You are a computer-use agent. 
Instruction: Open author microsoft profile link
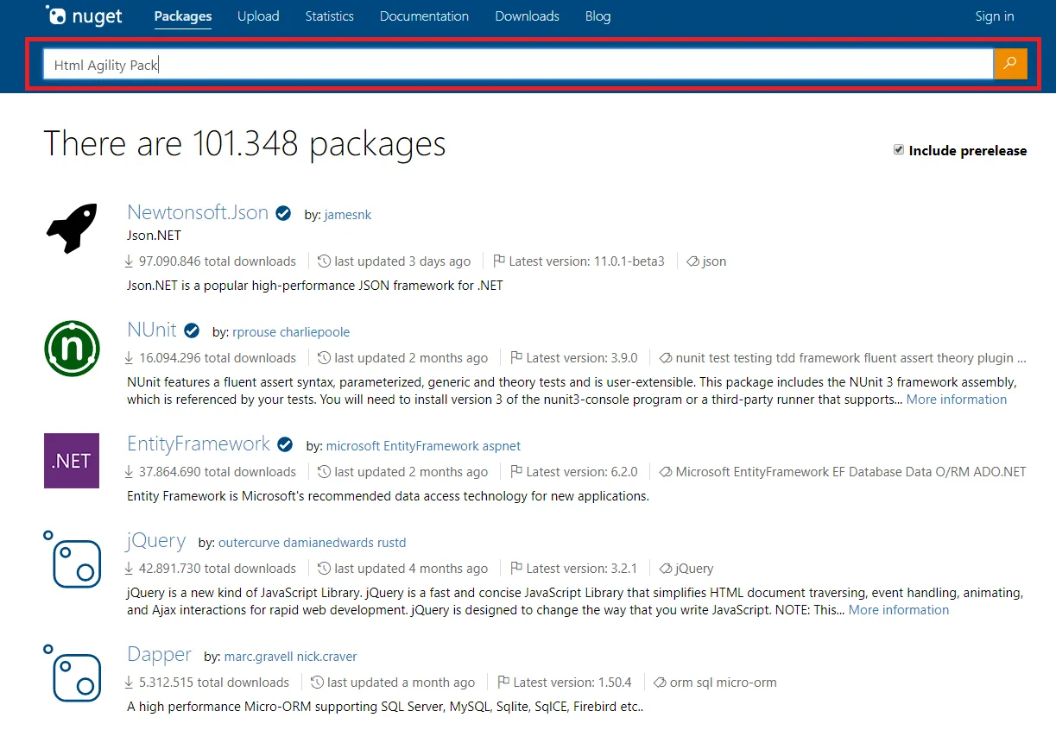click(353, 445)
